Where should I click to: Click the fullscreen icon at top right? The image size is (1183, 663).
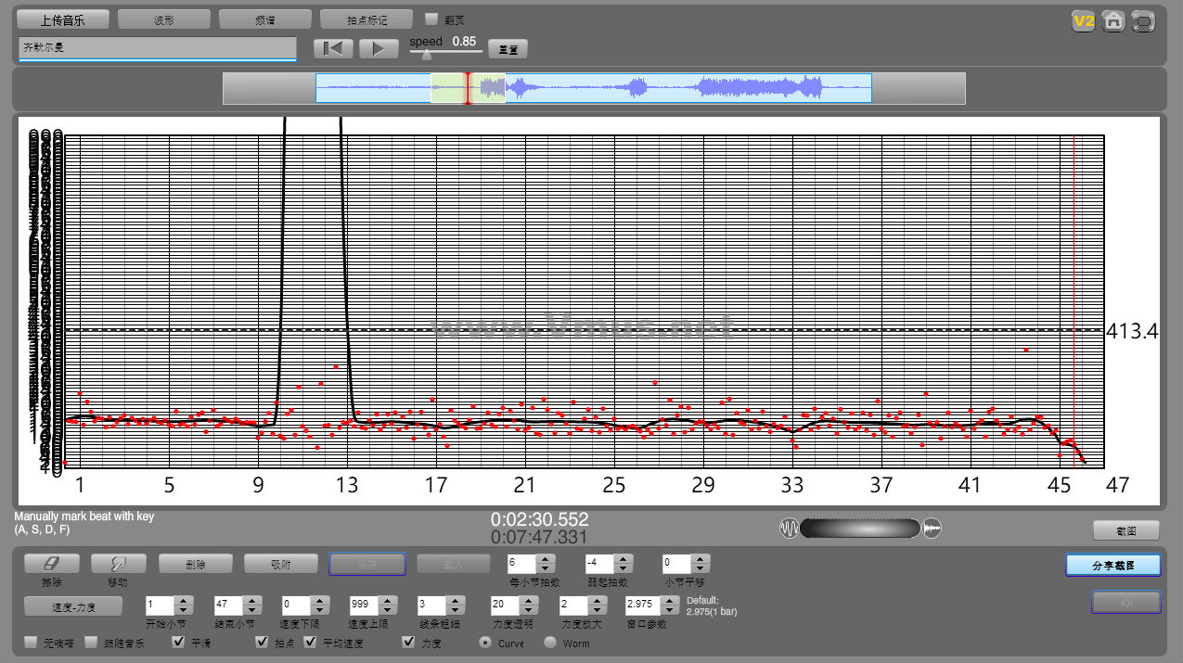[x=1144, y=21]
